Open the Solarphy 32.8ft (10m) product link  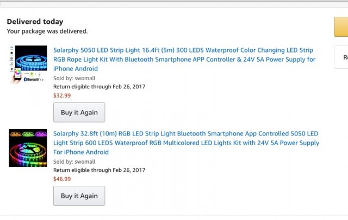tap(185, 134)
